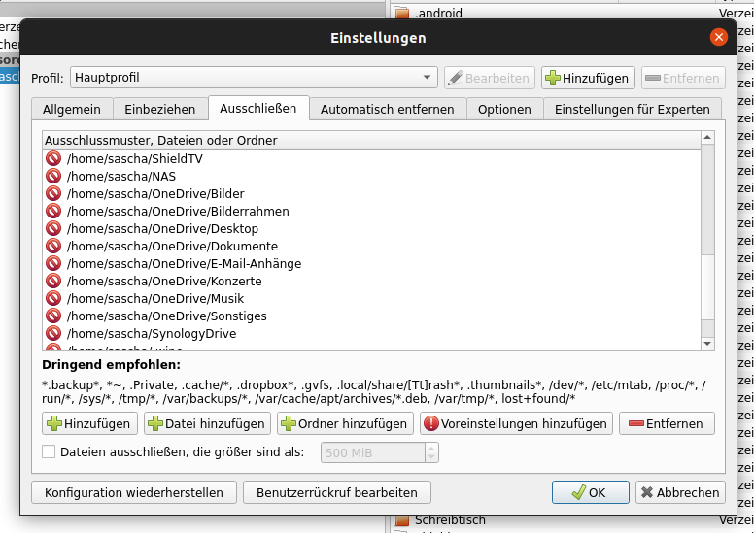Switch to the Allgemein tab
Screen dimensions: 754x533
pyautogui.click(x=72, y=109)
